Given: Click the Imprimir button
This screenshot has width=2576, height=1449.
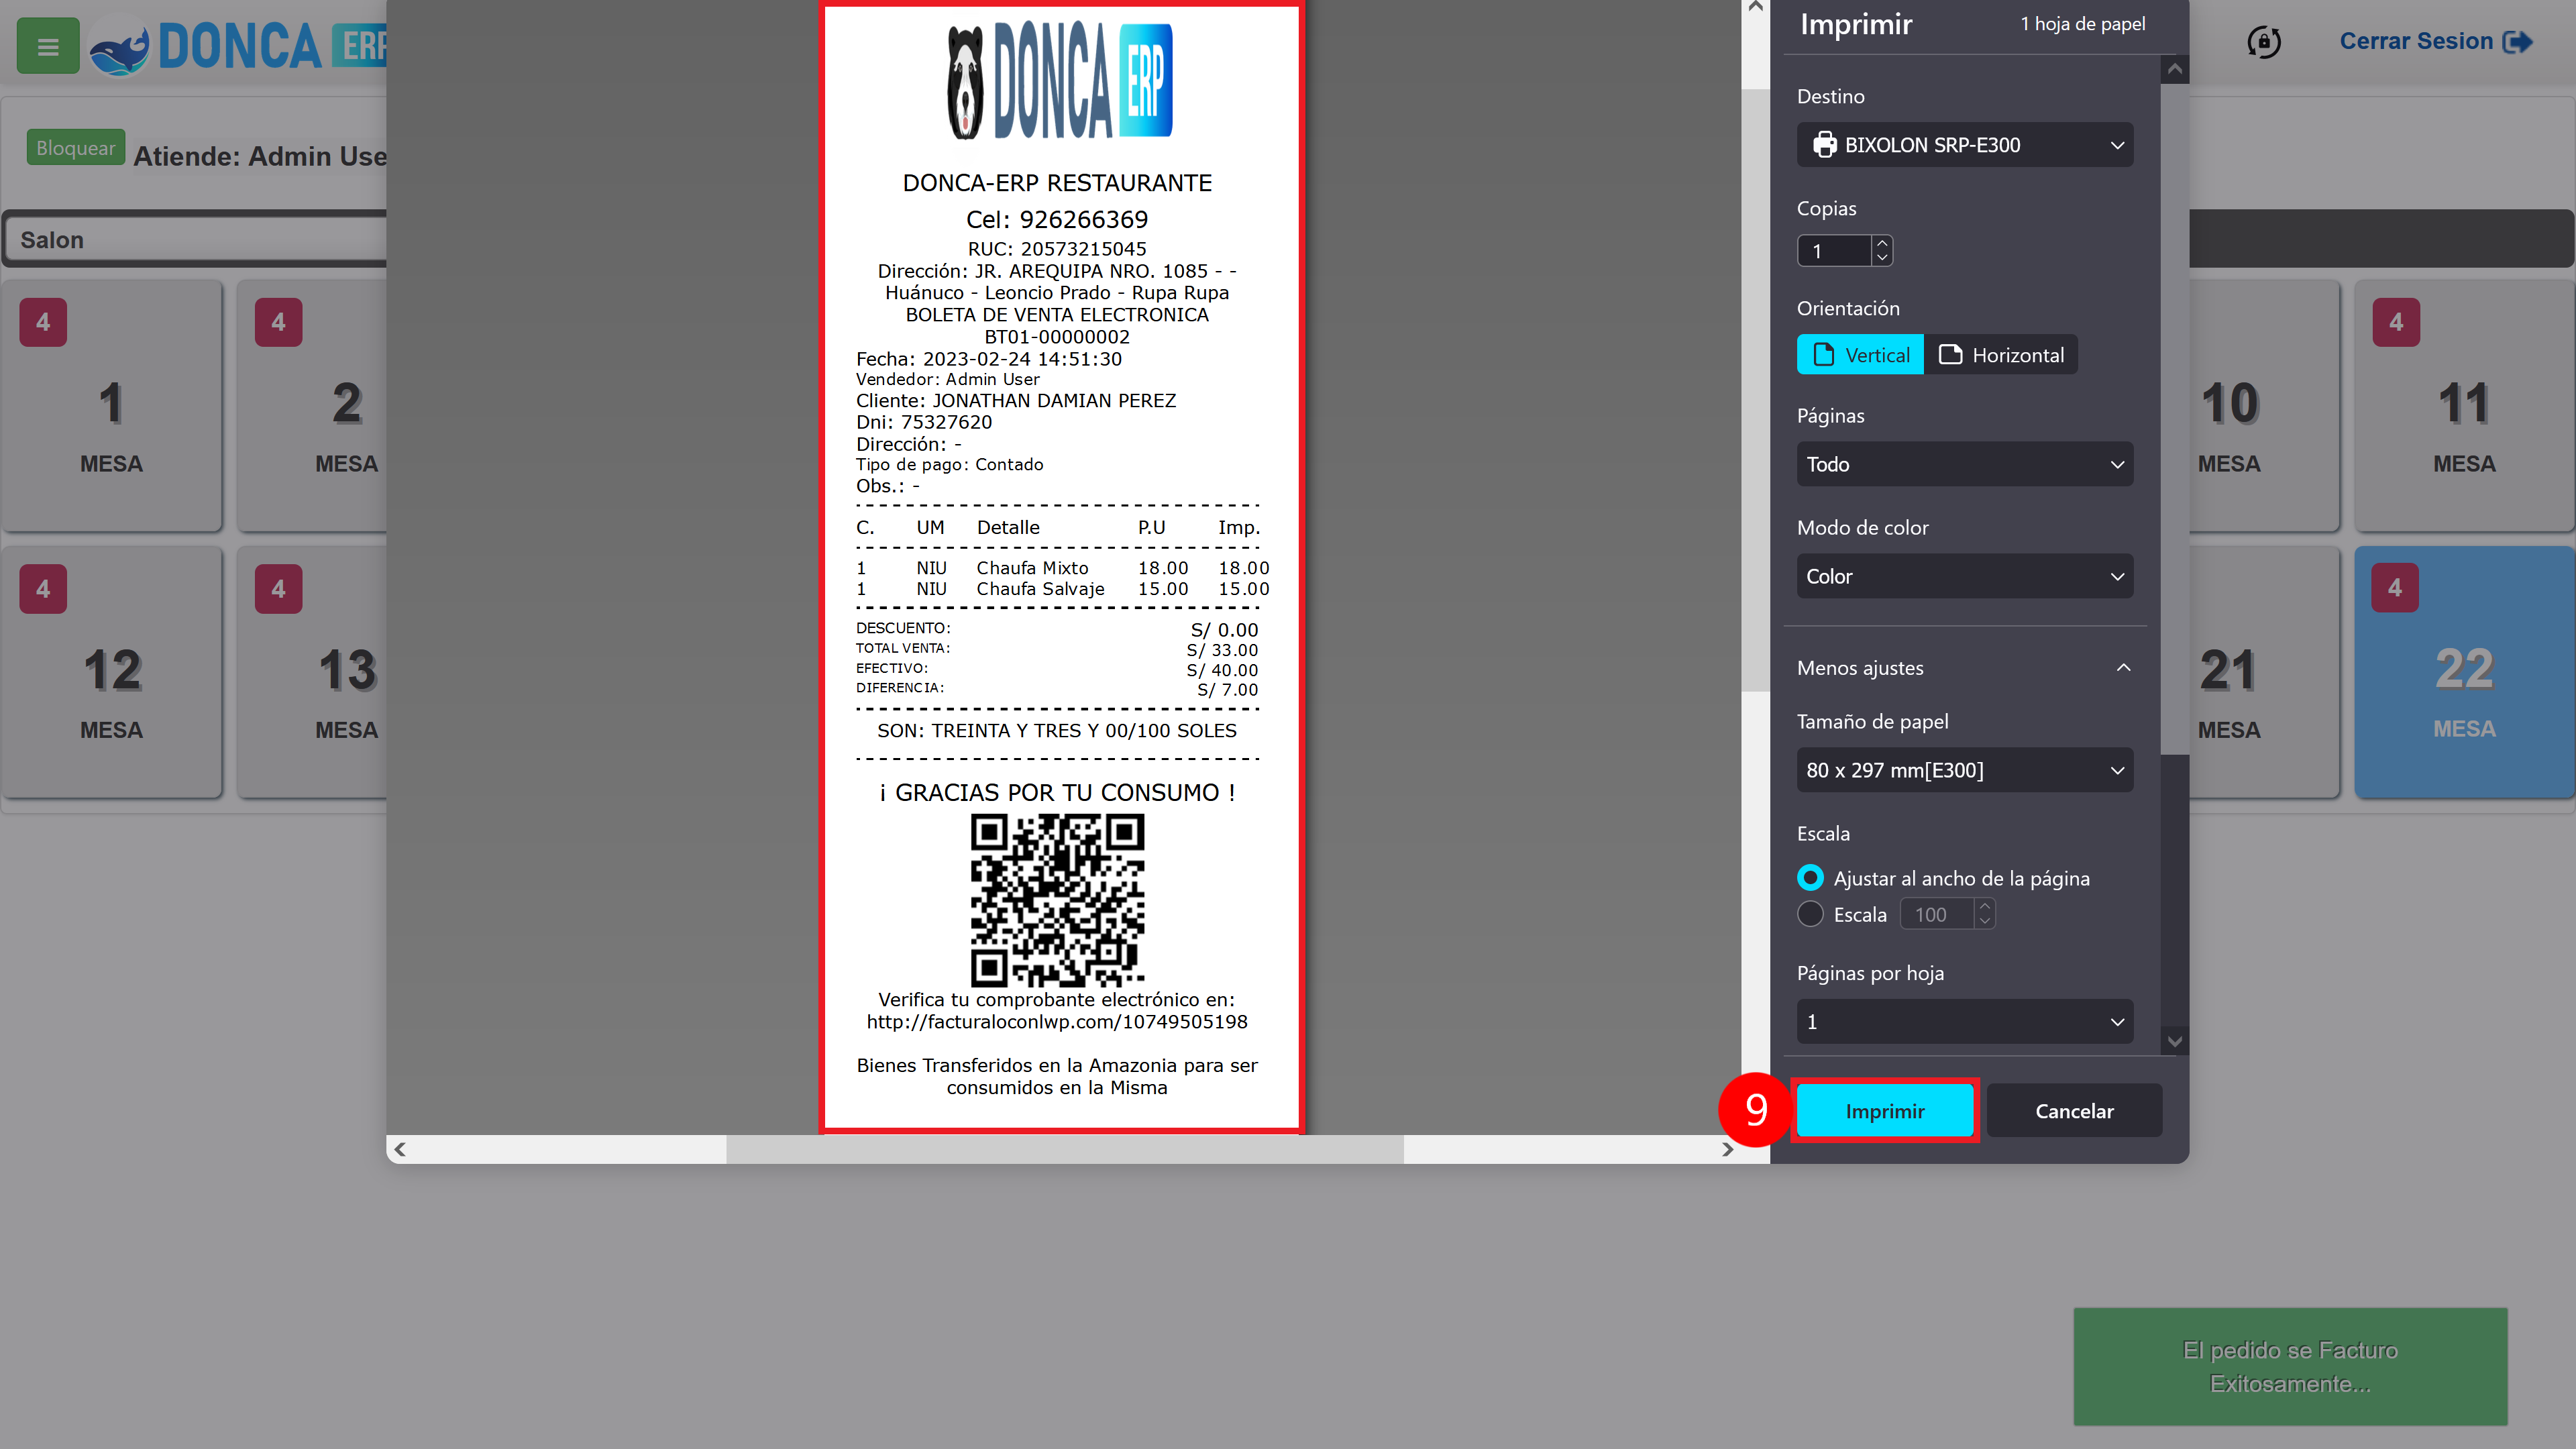Looking at the screenshot, I should [1885, 1111].
